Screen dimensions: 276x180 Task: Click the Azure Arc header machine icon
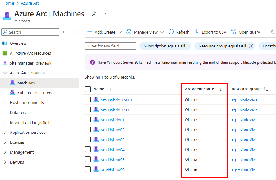[x=7, y=16]
